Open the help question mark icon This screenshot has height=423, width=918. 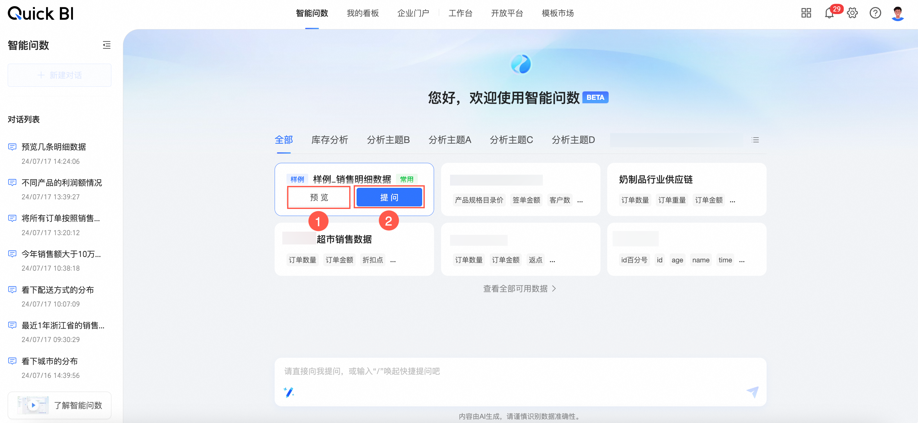click(x=875, y=13)
